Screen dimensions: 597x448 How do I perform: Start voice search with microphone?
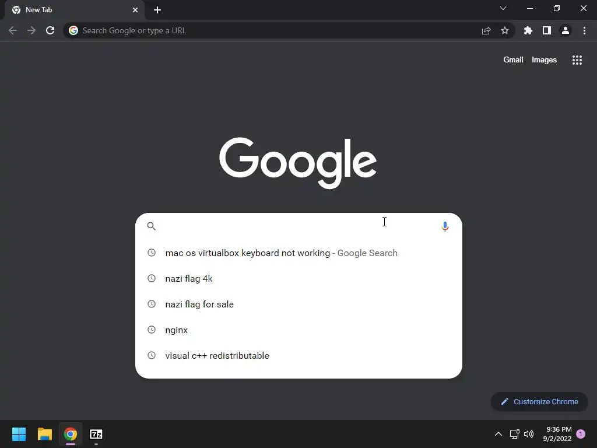[x=445, y=226]
